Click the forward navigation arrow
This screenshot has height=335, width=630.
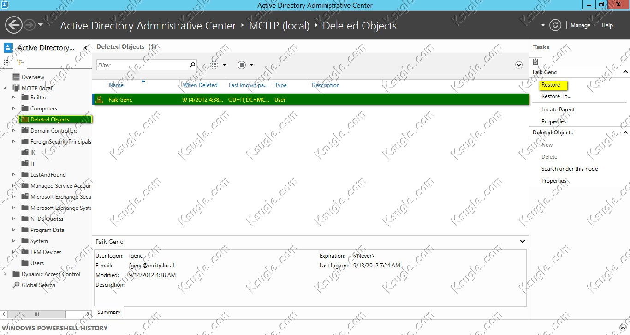[29, 25]
